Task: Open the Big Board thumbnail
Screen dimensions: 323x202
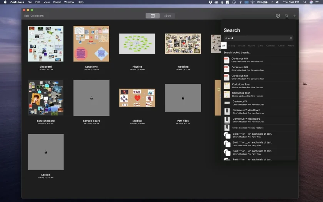Action: click(x=45, y=44)
